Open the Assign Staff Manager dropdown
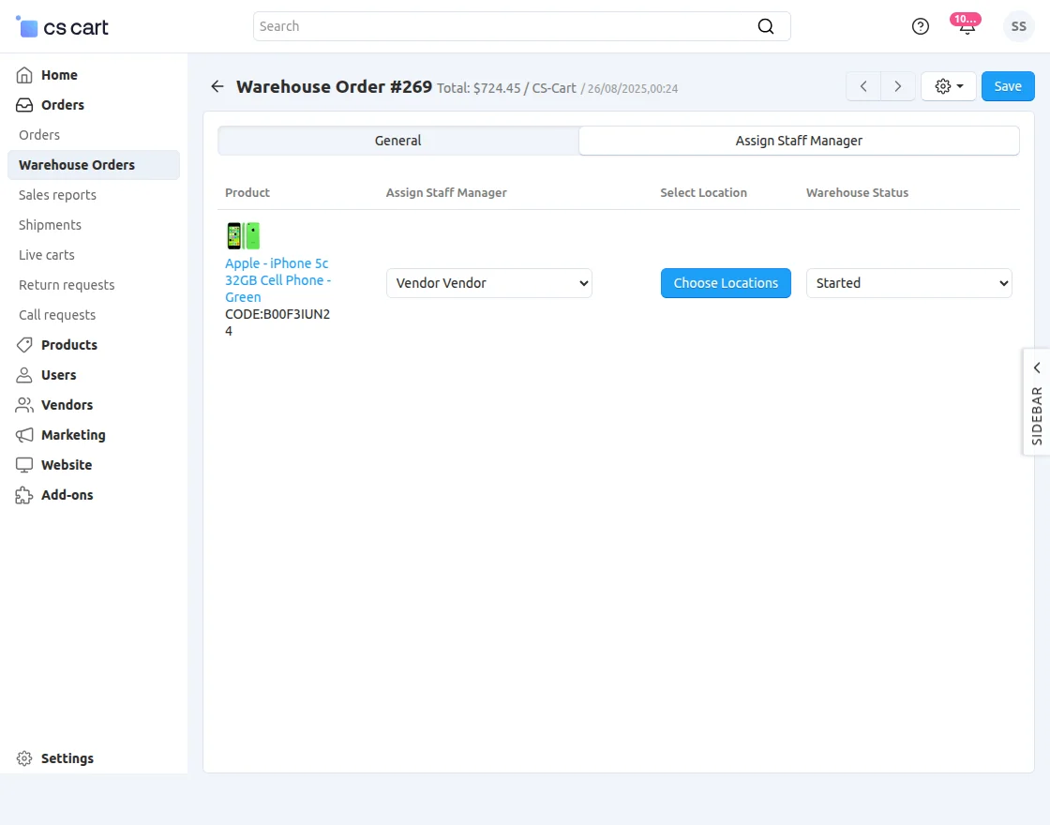Viewport: 1050px width, 825px height. click(488, 283)
